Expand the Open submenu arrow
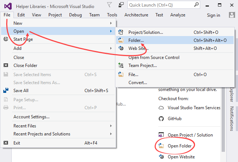This screenshot has width=238, height=162. 111,31
